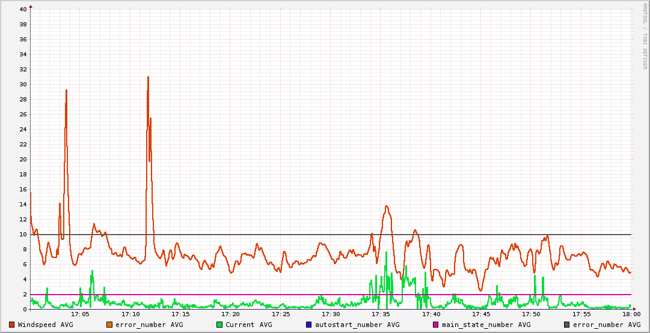Click the y-axis value 0 at origin
The width and height of the screenshot is (650, 333).
click(x=25, y=310)
